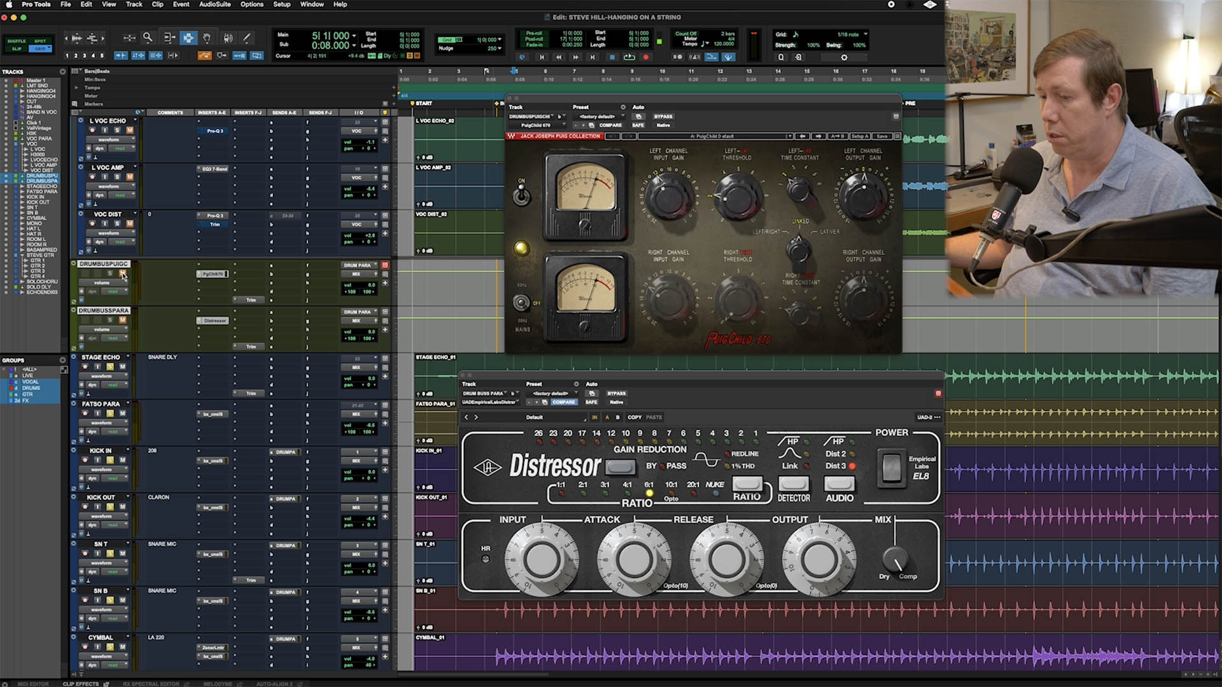The width and height of the screenshot is (1222, 687).
Task: Click Return to Zero transport button
Action: click(542, 57)
